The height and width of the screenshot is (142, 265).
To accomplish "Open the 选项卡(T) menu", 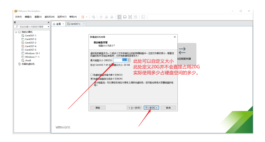I will click(62, 17).
